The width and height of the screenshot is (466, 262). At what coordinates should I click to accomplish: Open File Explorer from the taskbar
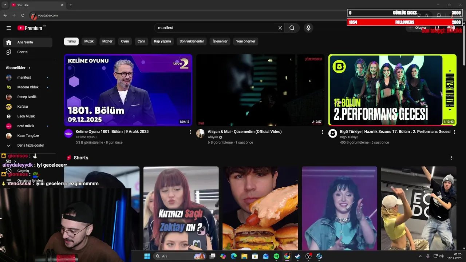pos(244,256)
